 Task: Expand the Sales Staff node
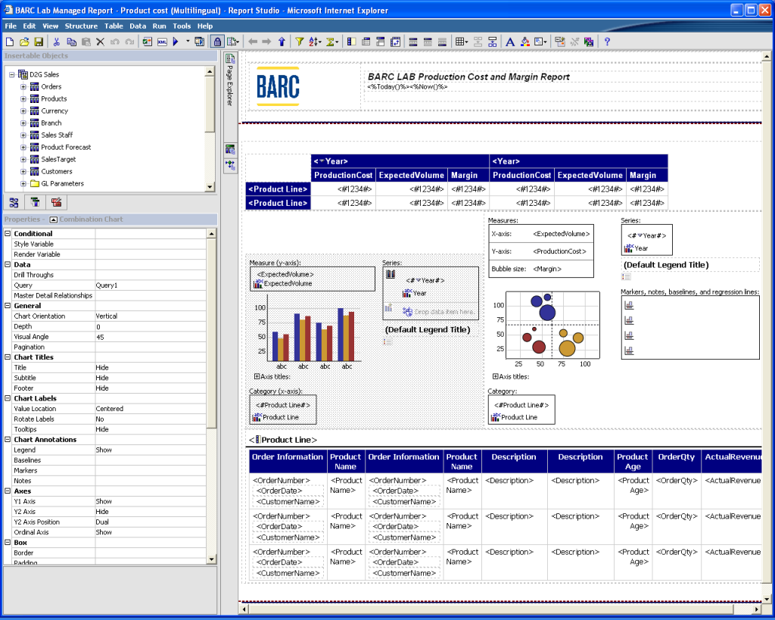pyautogui.click(x=23, y=135)
